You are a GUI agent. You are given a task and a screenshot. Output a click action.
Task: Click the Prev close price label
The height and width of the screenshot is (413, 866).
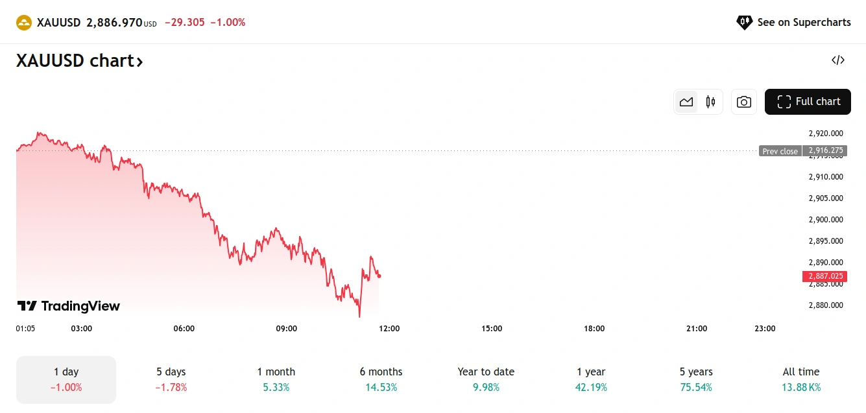click(x=780, y=151)
